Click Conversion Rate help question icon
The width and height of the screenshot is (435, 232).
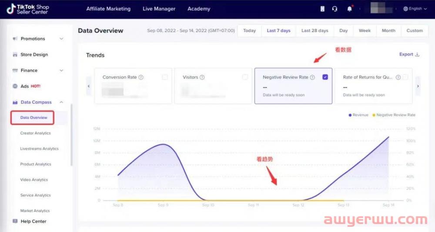point(141,77)
